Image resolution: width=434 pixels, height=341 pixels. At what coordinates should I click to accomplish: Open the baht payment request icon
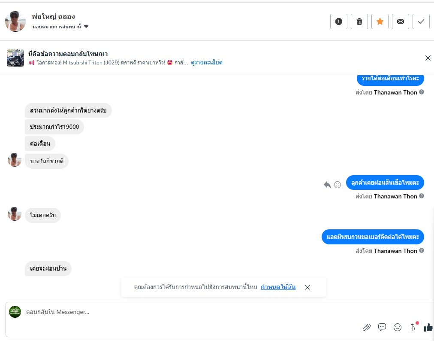pos(413,327)
